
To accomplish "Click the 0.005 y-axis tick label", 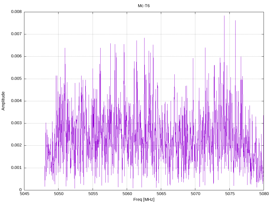I will tap(16, 79).
